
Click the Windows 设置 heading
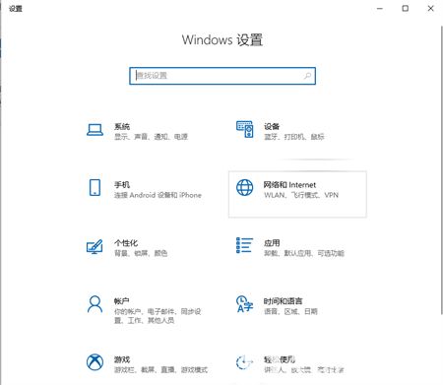point(222,39)
